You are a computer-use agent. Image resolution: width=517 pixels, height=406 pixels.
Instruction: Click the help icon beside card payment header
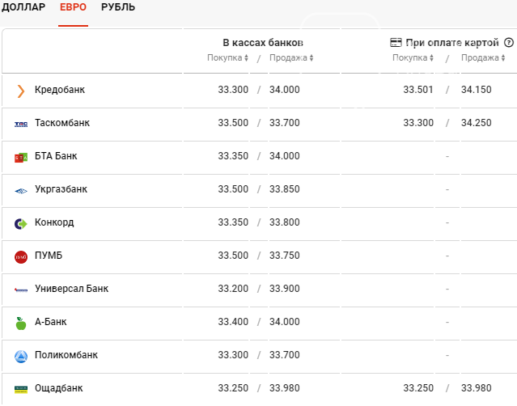509,42
